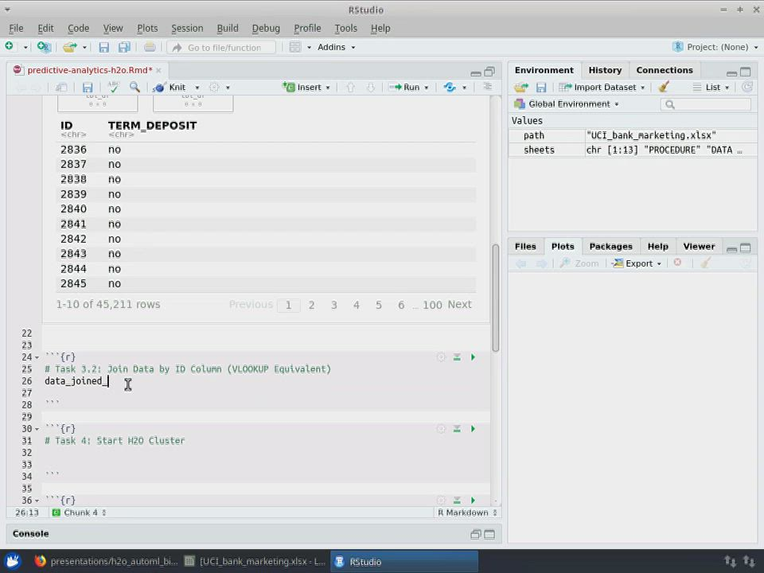Switch to the History tab
The height and width of the screenshot is (573, 764).
[x=605, y=70]
